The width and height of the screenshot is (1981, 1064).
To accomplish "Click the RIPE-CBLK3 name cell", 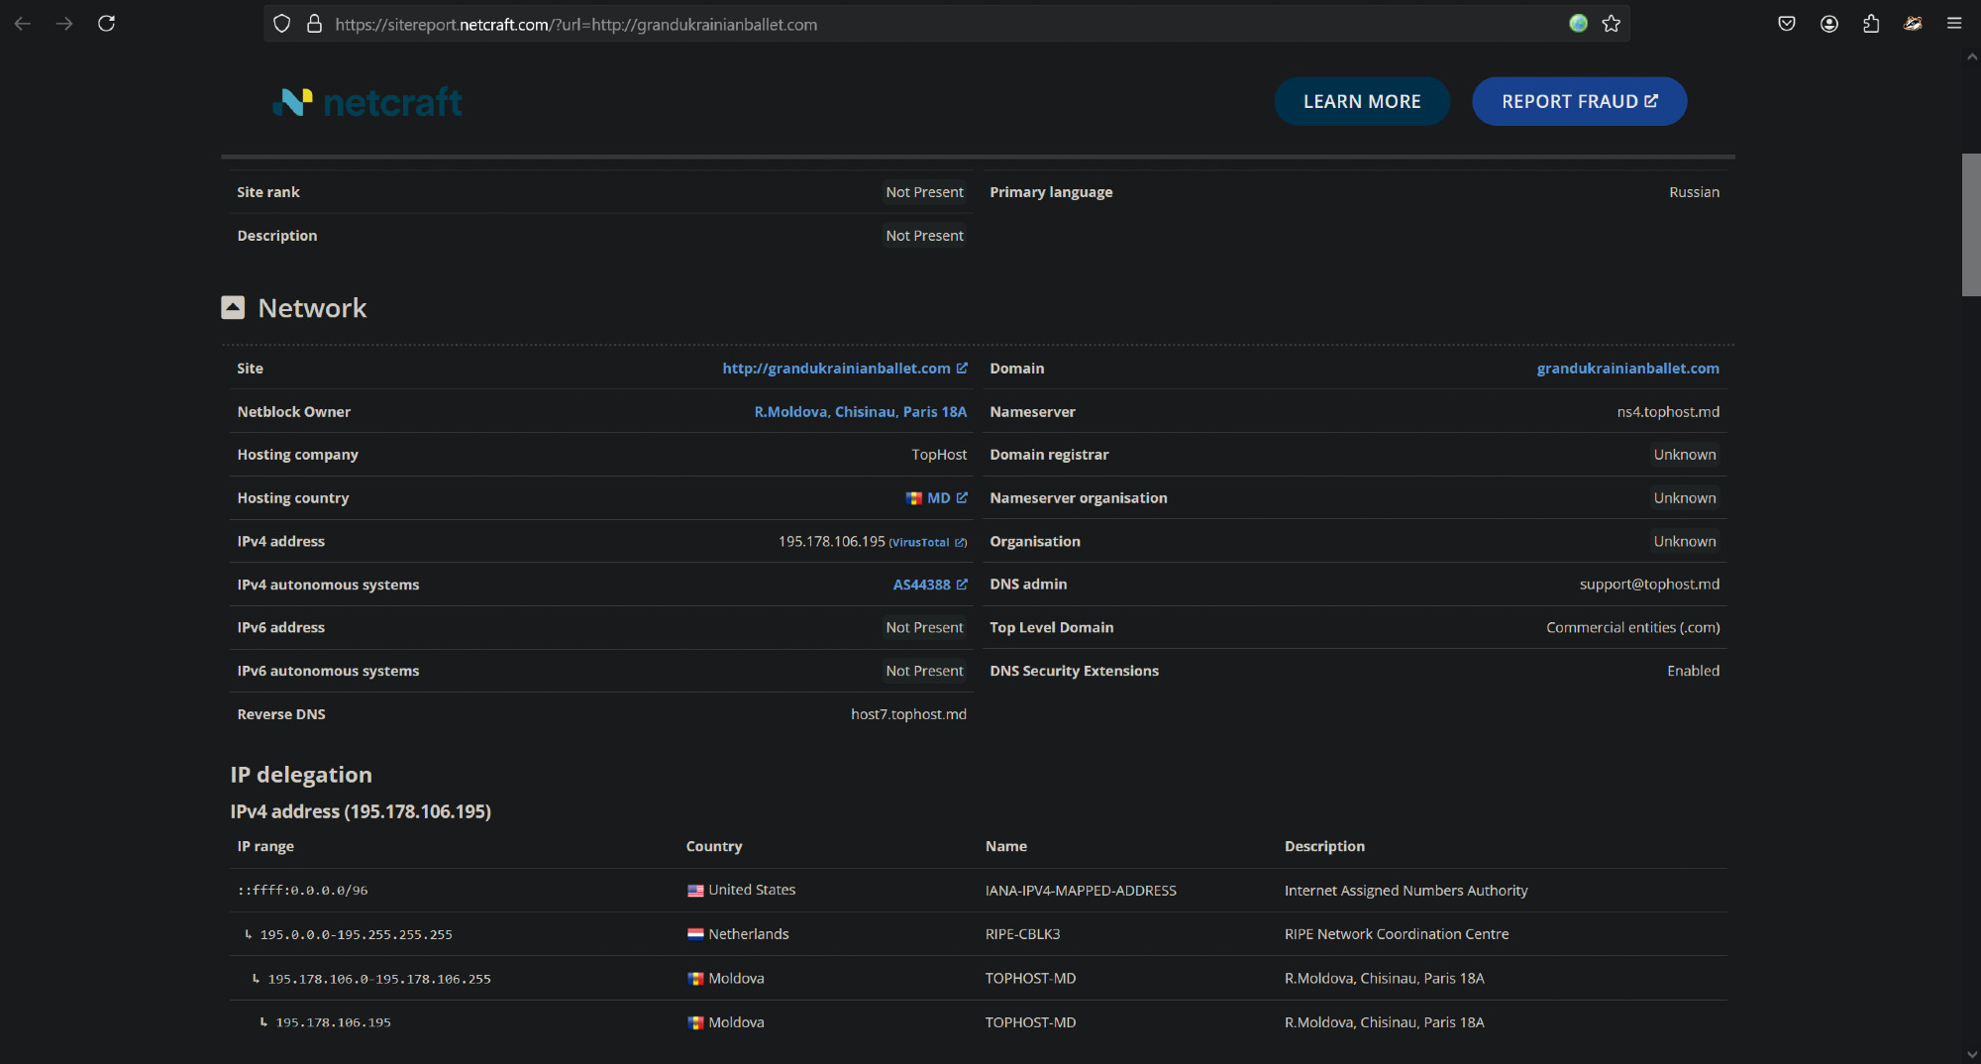I will tap(1022, 934).
